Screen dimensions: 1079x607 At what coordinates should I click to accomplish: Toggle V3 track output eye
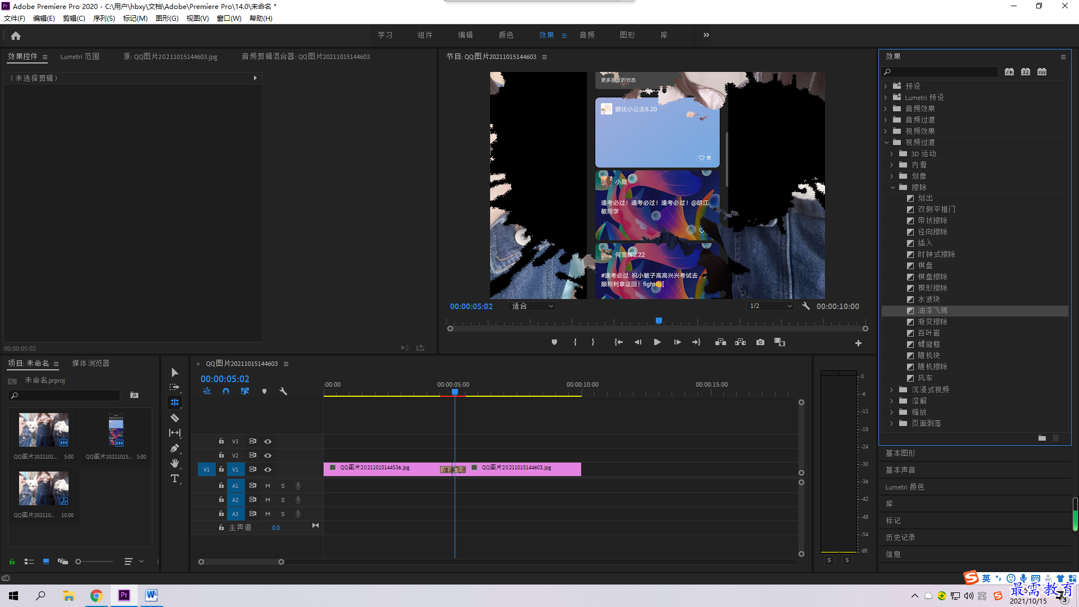coord(268,441)
